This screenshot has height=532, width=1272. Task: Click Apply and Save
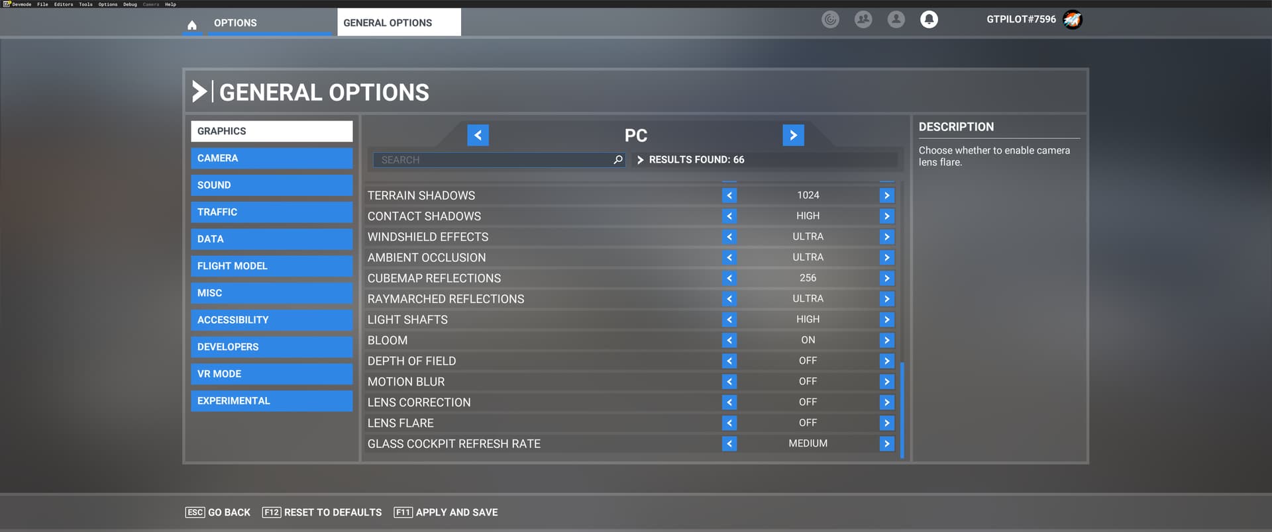click(x=446, y=512)
